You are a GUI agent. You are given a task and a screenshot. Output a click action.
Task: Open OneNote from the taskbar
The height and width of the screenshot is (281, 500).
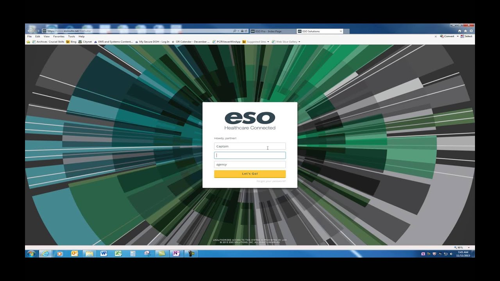[176, 254]
